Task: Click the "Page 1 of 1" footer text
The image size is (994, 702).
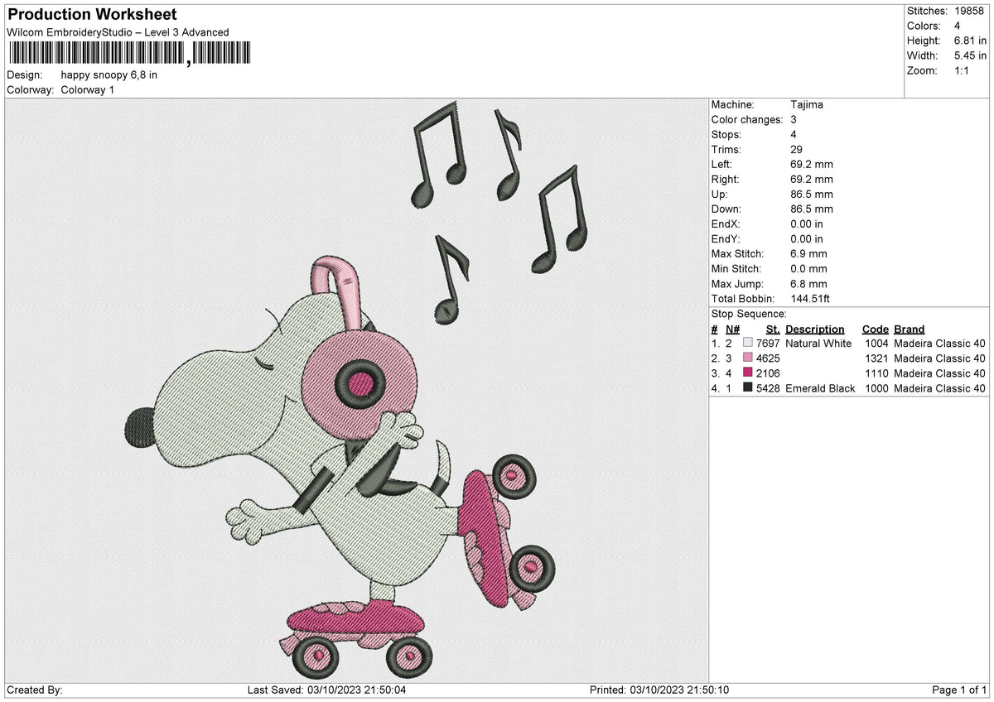Action: [959, 690]
